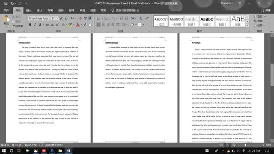Click the font color red A icon

[x=78, y=25]
